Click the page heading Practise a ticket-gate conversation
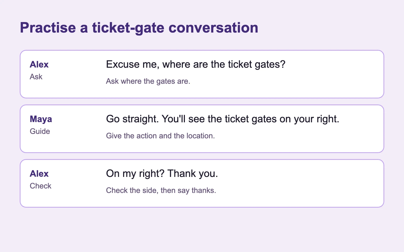The image size is (404, 252). pos(139,28)
